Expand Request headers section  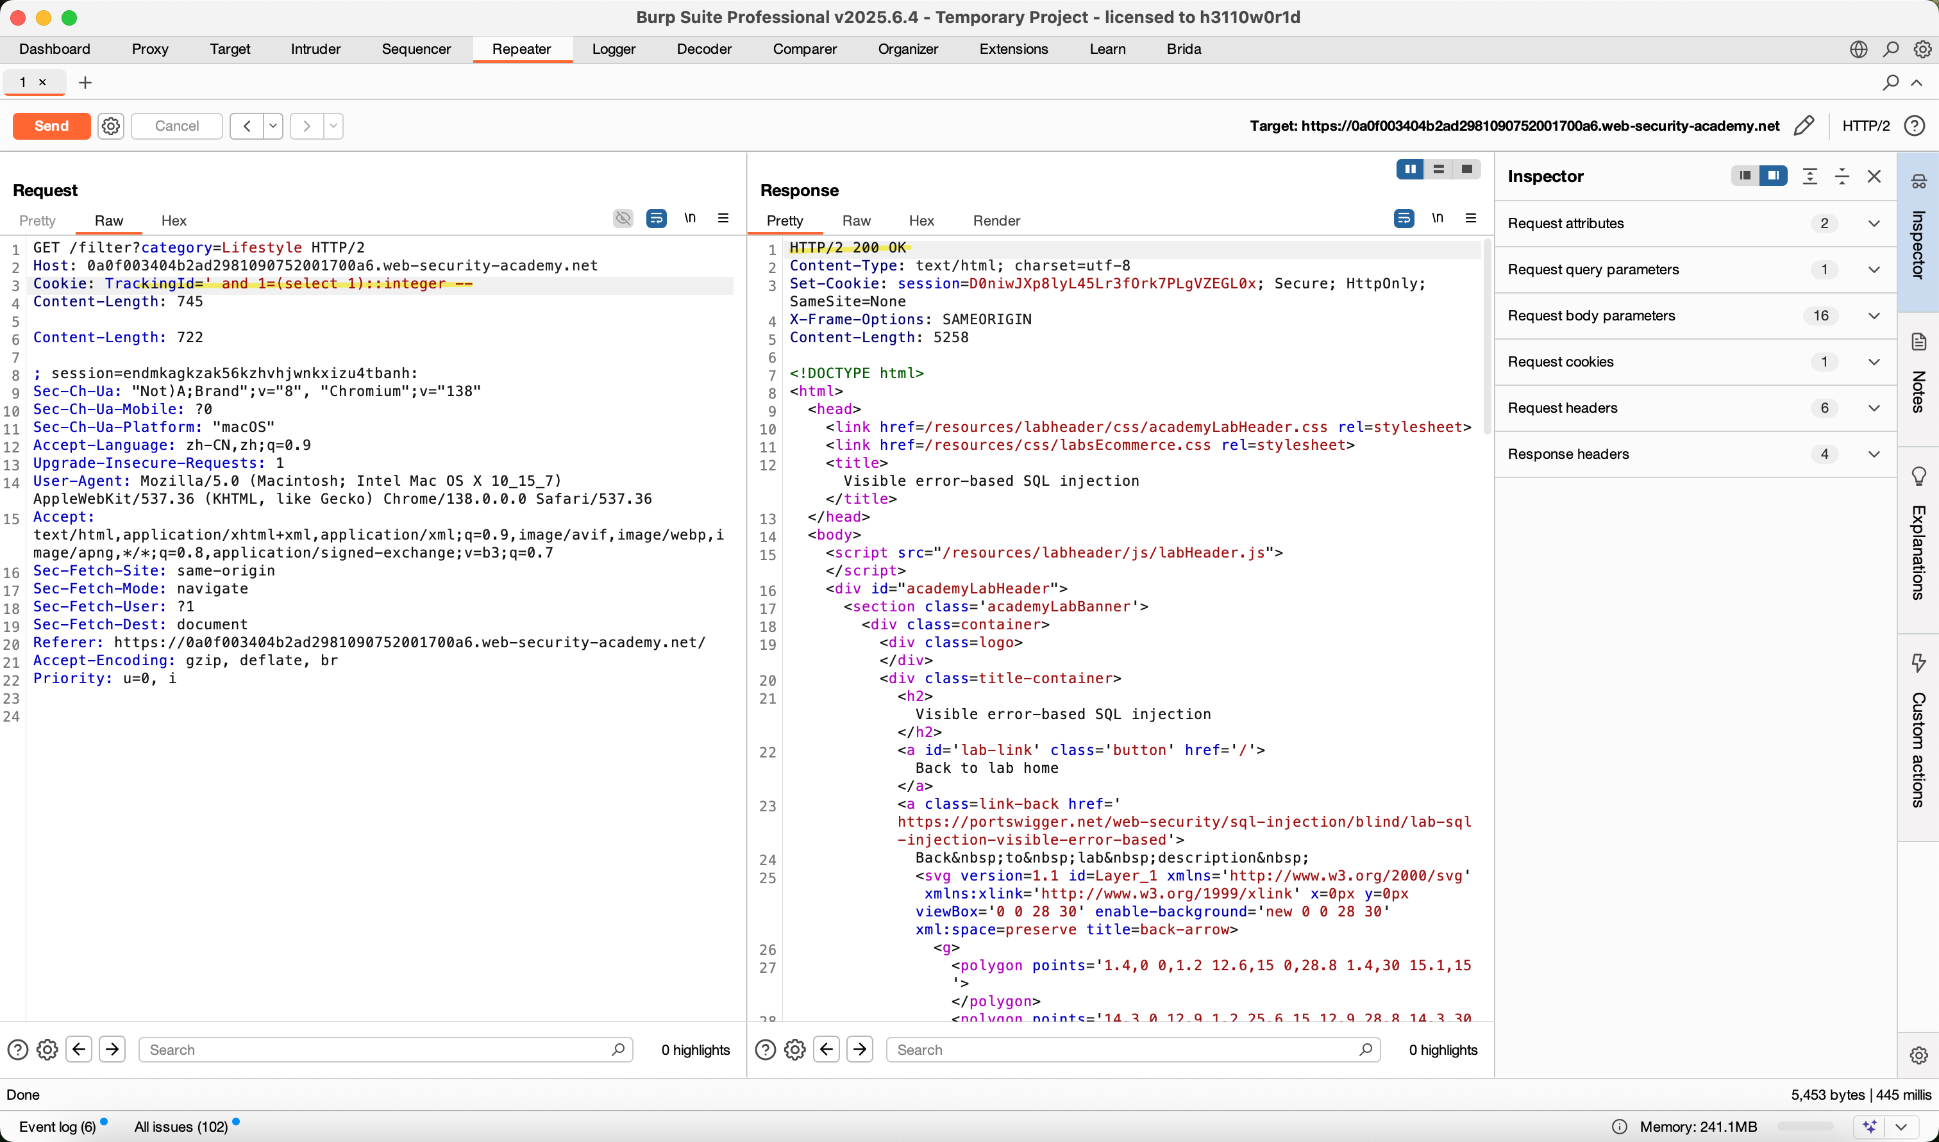tap(1695, 408)
